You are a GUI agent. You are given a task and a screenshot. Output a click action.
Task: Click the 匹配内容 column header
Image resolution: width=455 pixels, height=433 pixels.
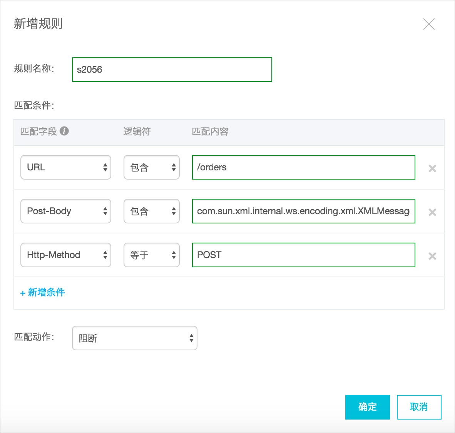point(210,132)
